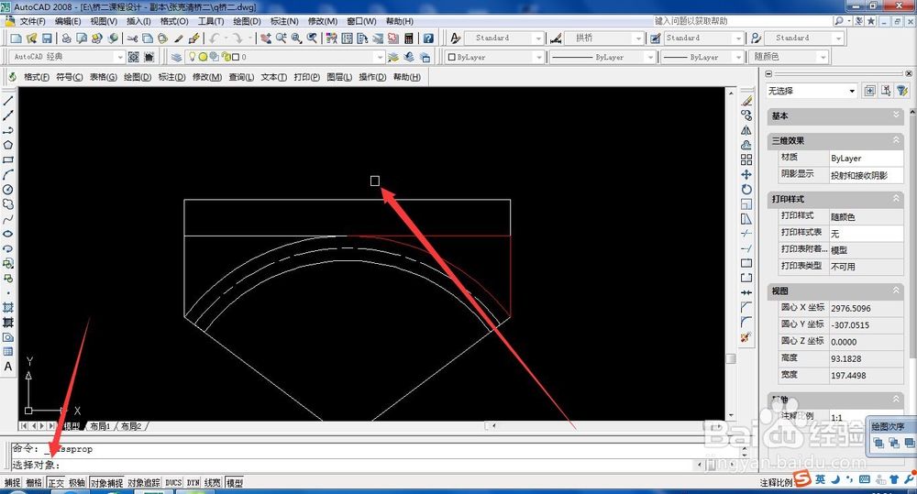Click the Array tool icon
The height and width of the screenshot is (494, 917).
746,159
